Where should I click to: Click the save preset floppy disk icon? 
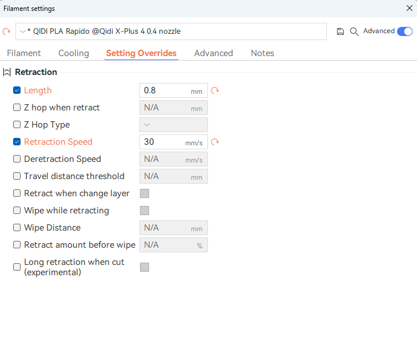[340, 31]
